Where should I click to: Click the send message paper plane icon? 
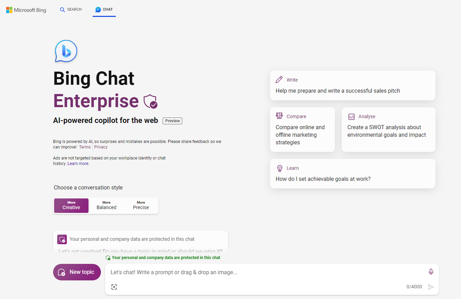click(x=431, y=287)
